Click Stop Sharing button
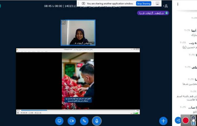Screen dimensions: 197x126 (x=144, y=3)
